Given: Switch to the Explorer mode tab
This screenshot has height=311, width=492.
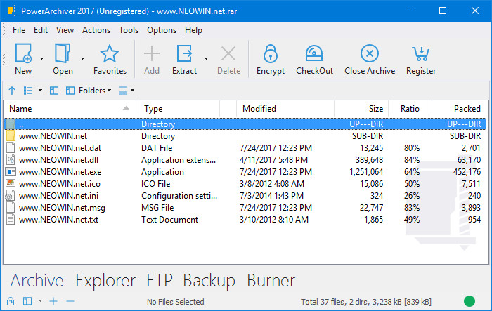Looking at the screenshot, I should (x=105, y=281).
